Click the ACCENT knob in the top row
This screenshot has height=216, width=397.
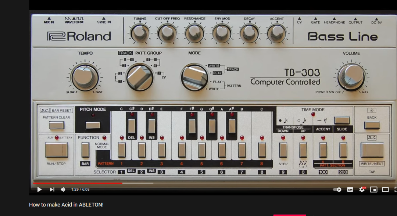point(277,34)
